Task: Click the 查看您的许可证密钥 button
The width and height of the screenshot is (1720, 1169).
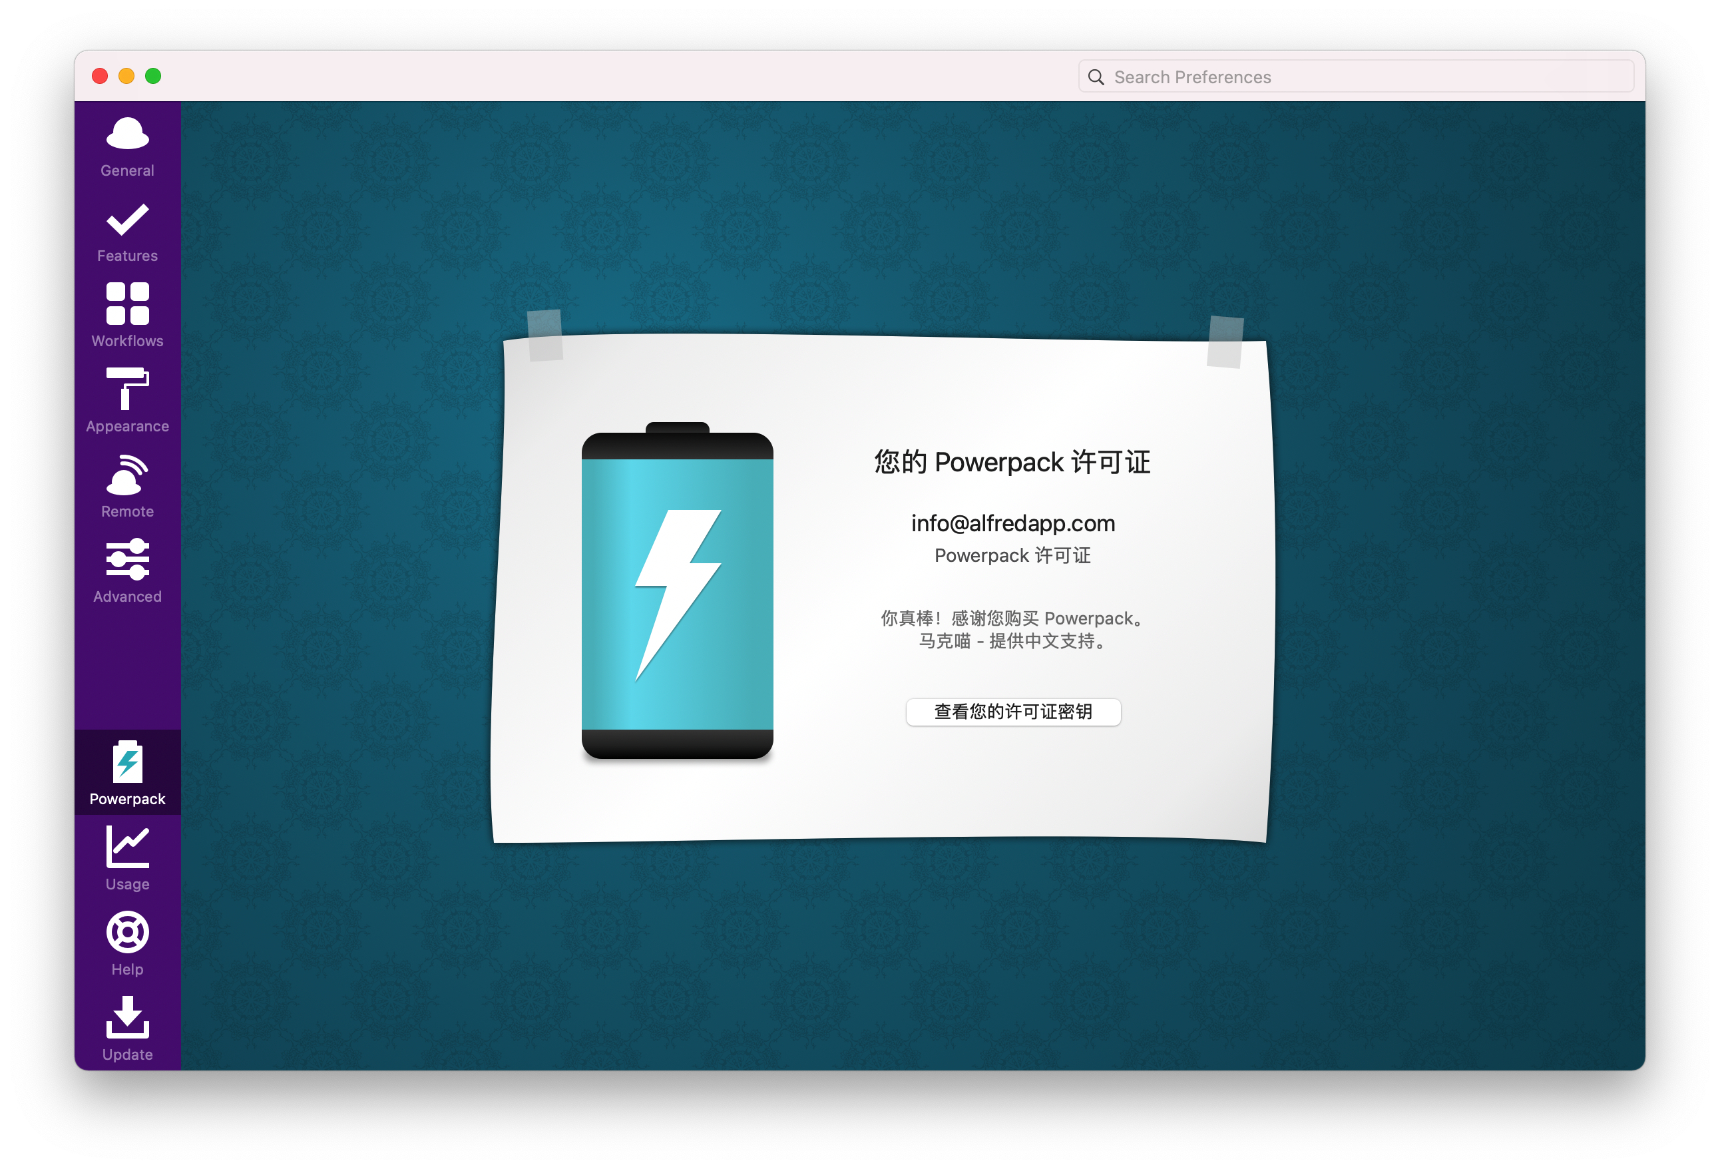Action: (x=1013, y=712)
